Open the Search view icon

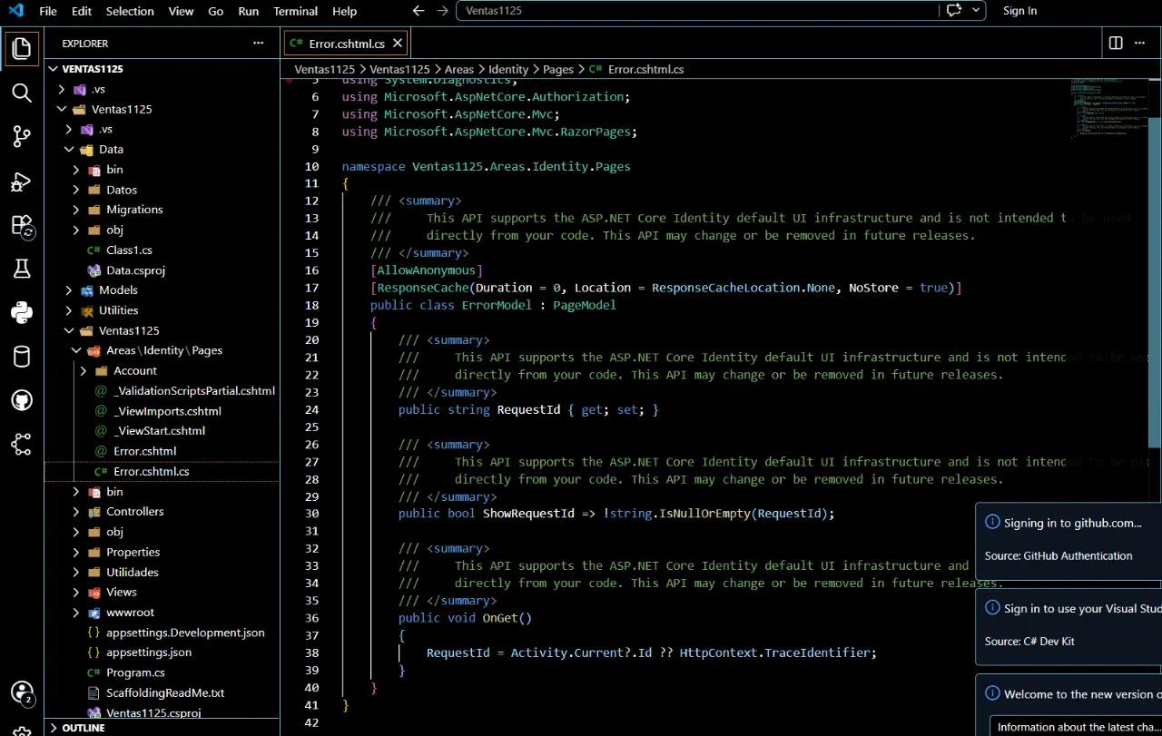[x=22, y=93]
